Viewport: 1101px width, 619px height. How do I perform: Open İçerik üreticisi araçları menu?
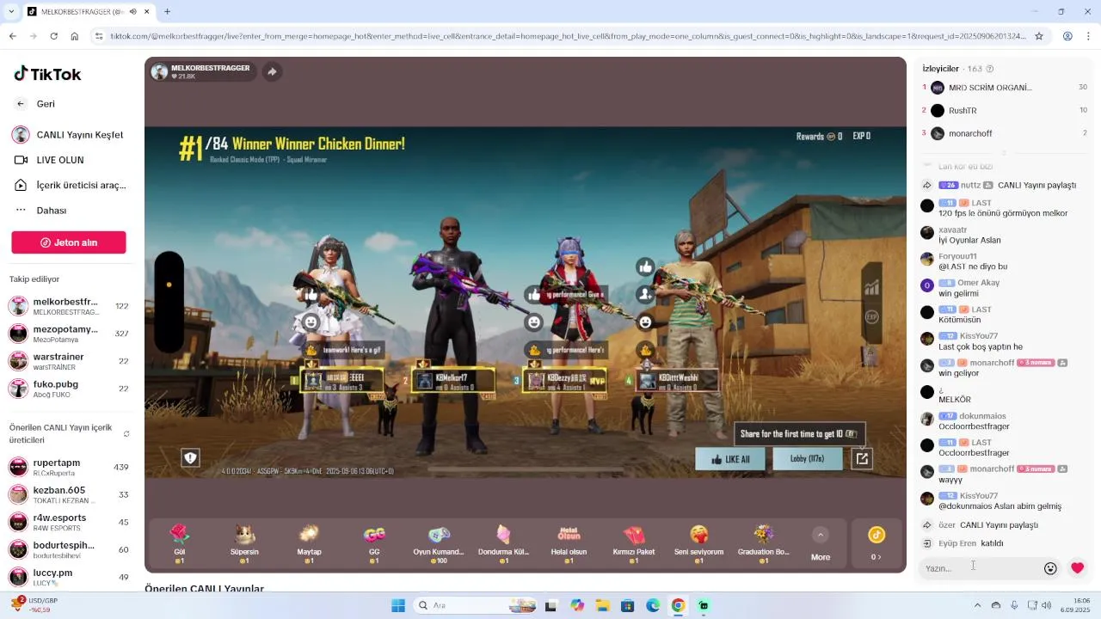[69, 185]
